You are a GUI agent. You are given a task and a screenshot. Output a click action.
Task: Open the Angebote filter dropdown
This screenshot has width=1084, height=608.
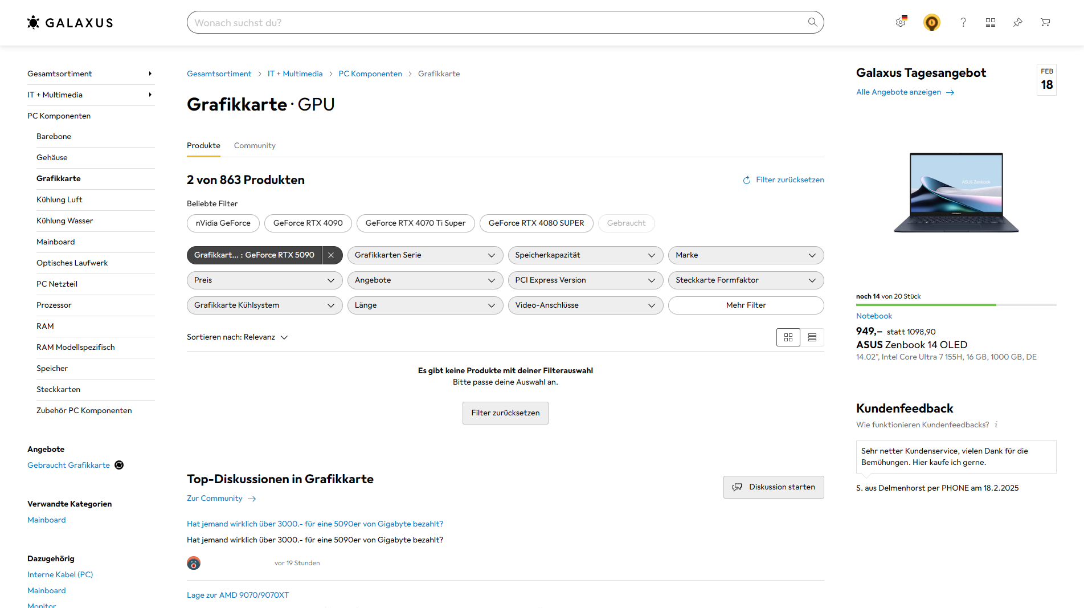[x=425, y=280]
